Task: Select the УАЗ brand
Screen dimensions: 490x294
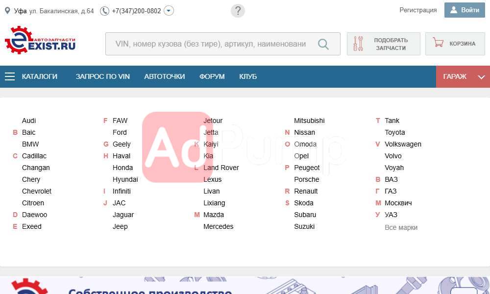Action: [391, 215]
